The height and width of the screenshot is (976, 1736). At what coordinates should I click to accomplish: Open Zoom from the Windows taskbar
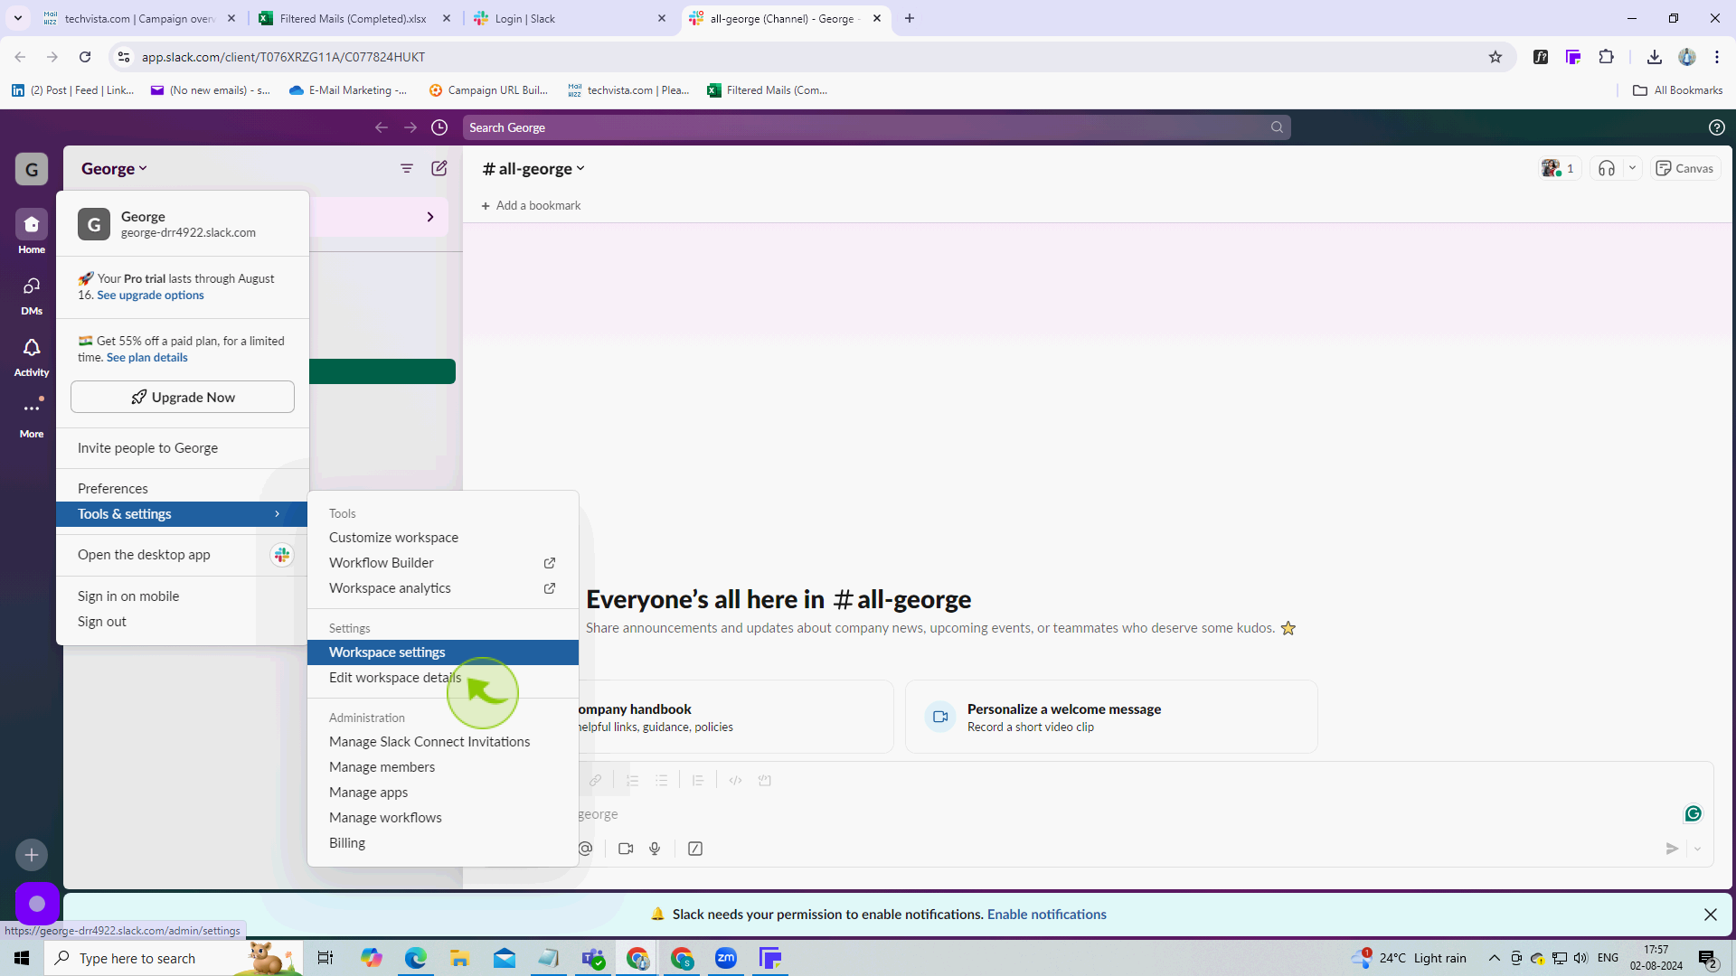pos(726,958)
